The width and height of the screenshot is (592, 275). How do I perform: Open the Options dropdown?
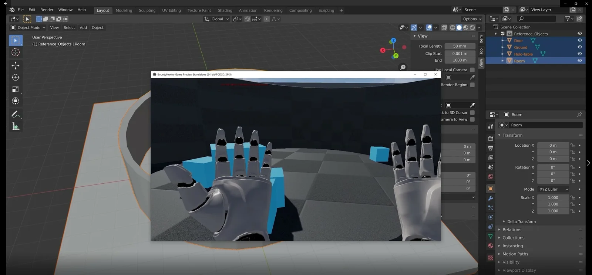(x=472, y=19)
